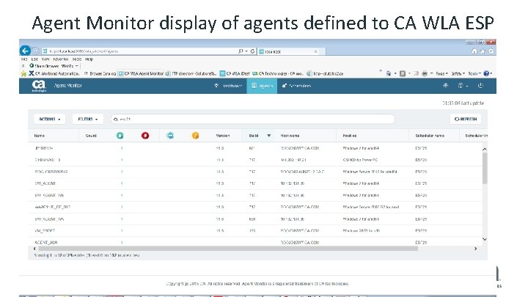Close the localhost browser tab

coord(315,51)
